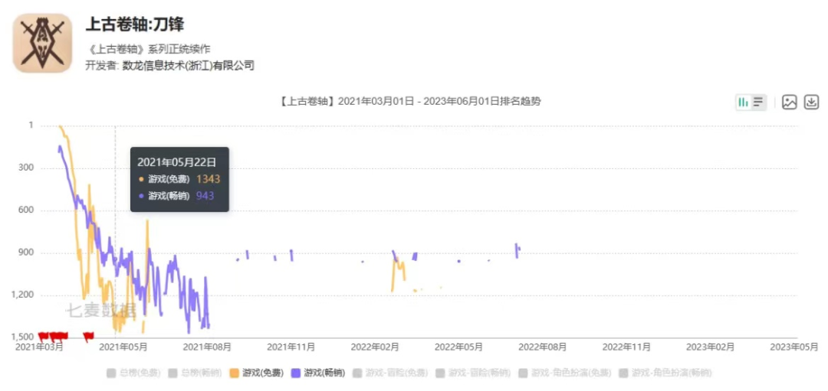
Task: Click the tooltip value 1343
Action: 208,179
